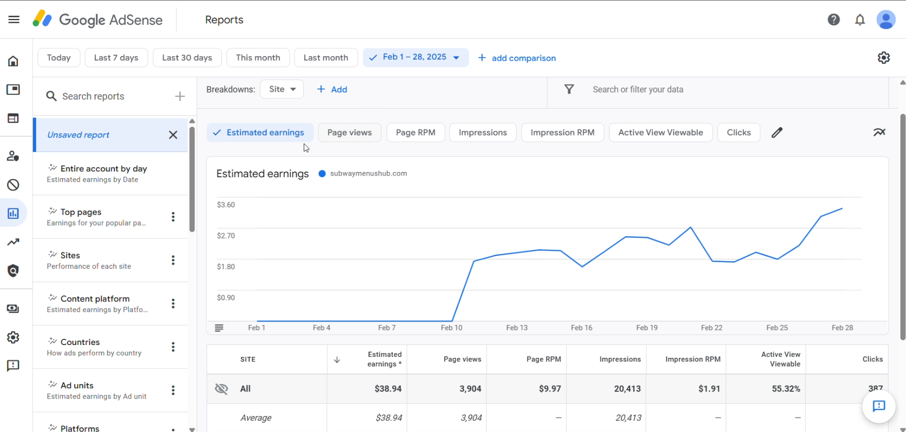Click the main page vertical scrollbar
The image size is (906, 432).
coord(902,227)
